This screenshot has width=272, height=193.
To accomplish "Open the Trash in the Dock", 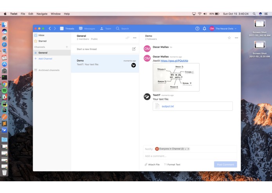I will 5,172.
